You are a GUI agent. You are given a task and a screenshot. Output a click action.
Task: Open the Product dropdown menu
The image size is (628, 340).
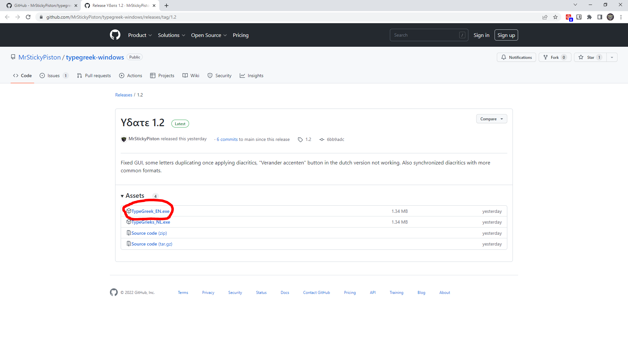[x=140, y=35]
